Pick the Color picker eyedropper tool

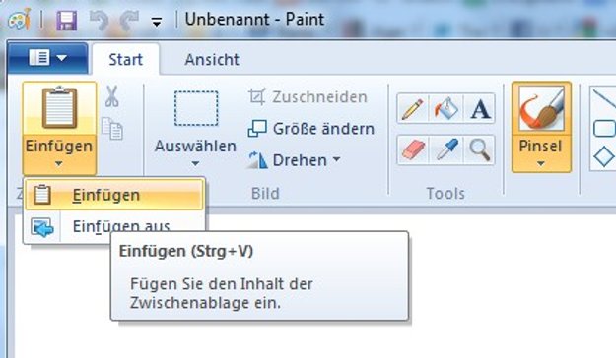[x=446, y=149]
